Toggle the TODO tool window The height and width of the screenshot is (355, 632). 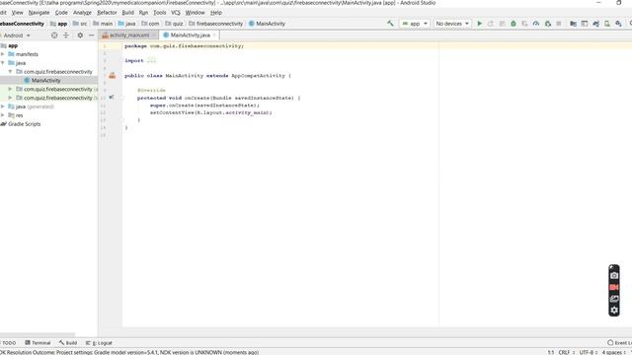pyautogui.click(x=9, y=343)
